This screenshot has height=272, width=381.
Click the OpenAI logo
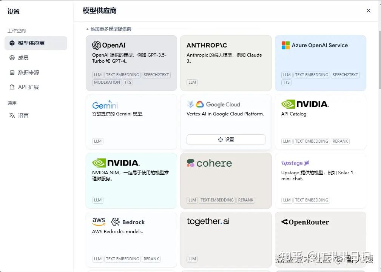click(109, 45)
